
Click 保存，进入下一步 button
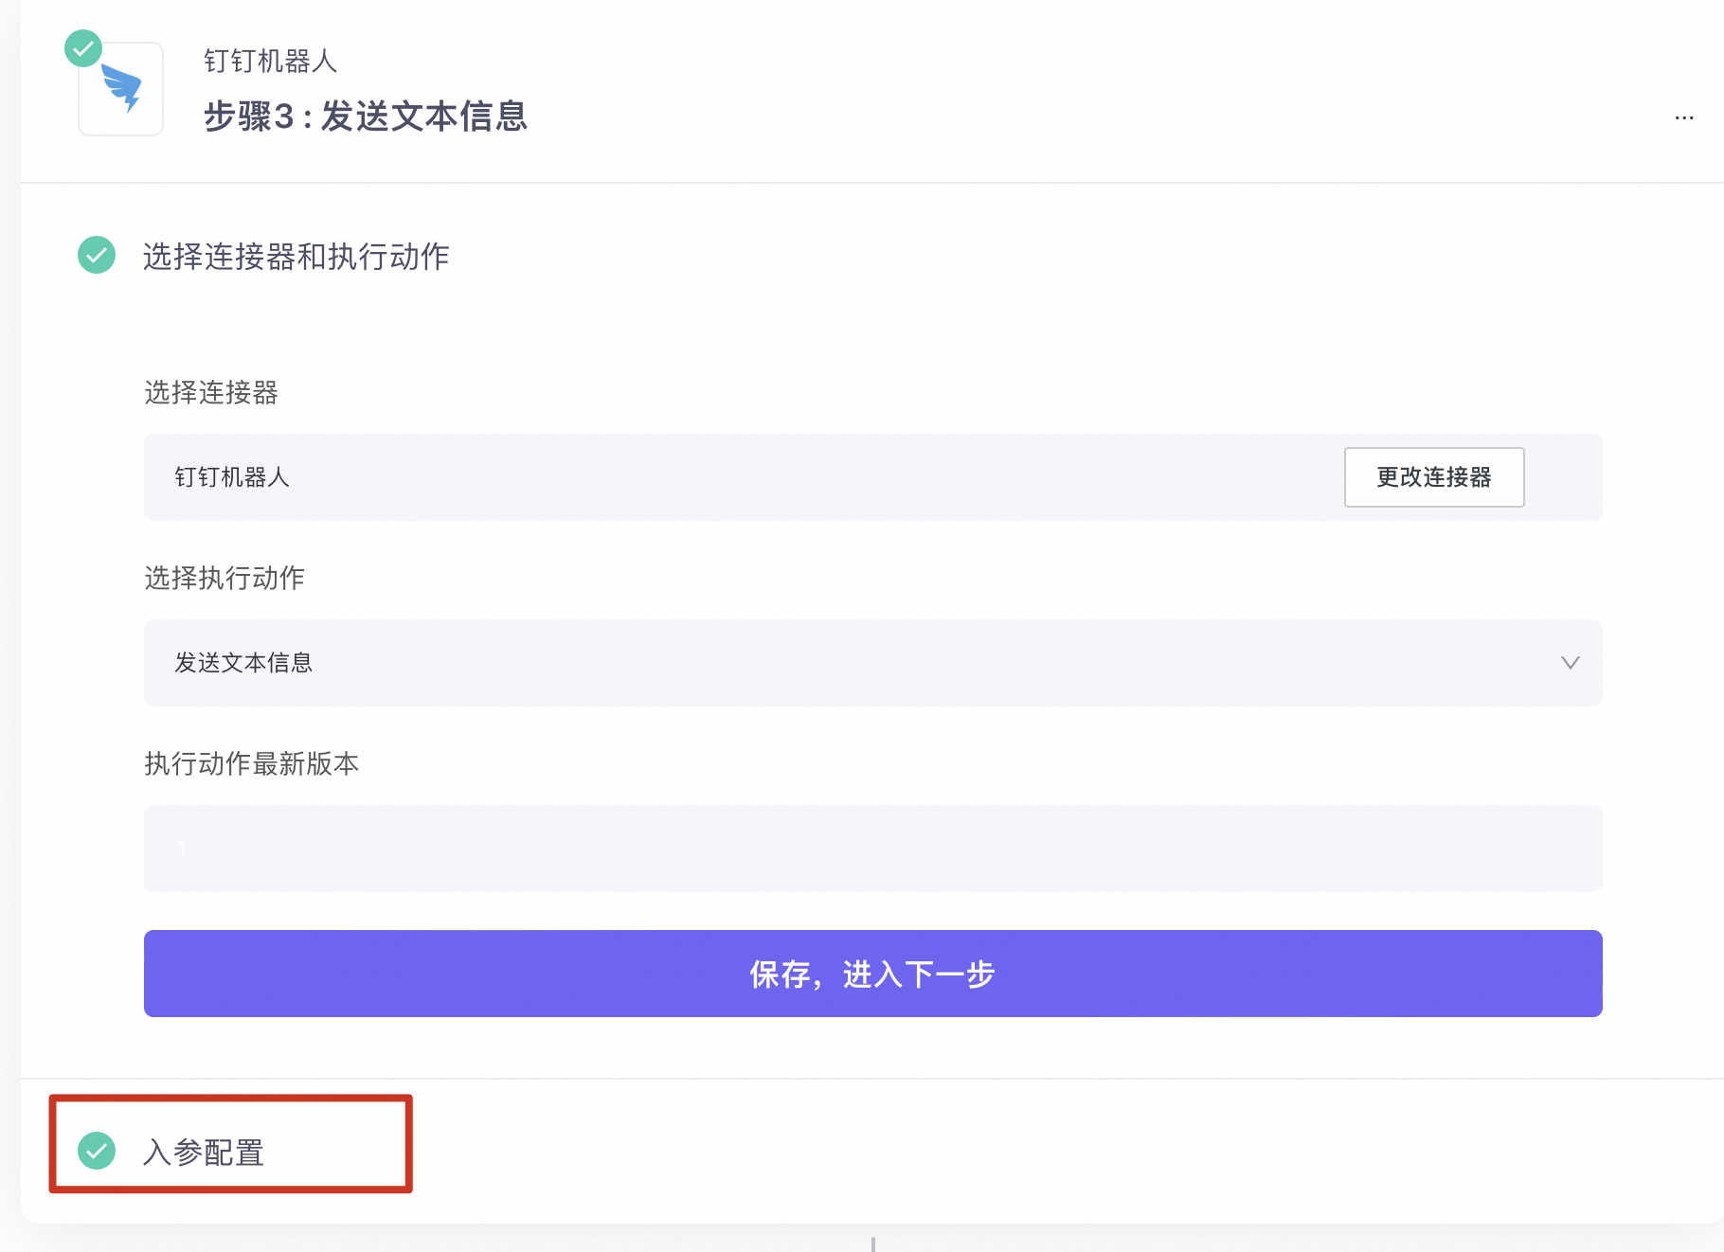click(x=873, y=974)
